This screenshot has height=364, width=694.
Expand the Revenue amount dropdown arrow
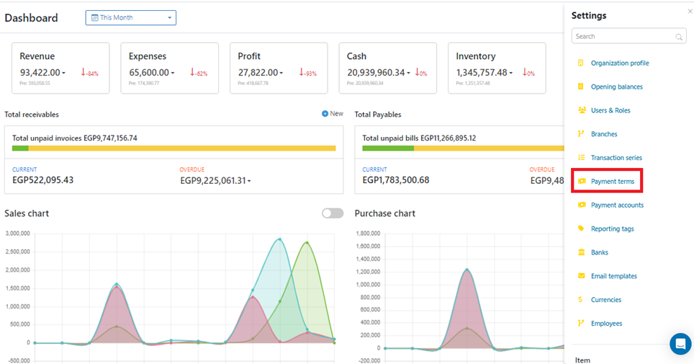coord(64,73)
